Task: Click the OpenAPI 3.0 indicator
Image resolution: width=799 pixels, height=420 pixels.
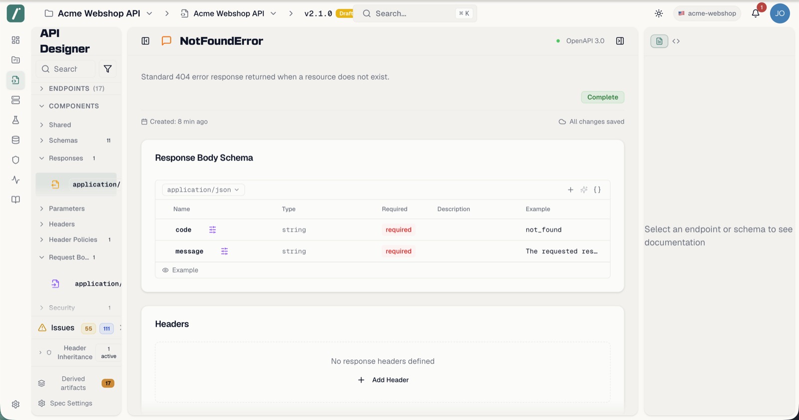Action: click(x=580, y=41)
